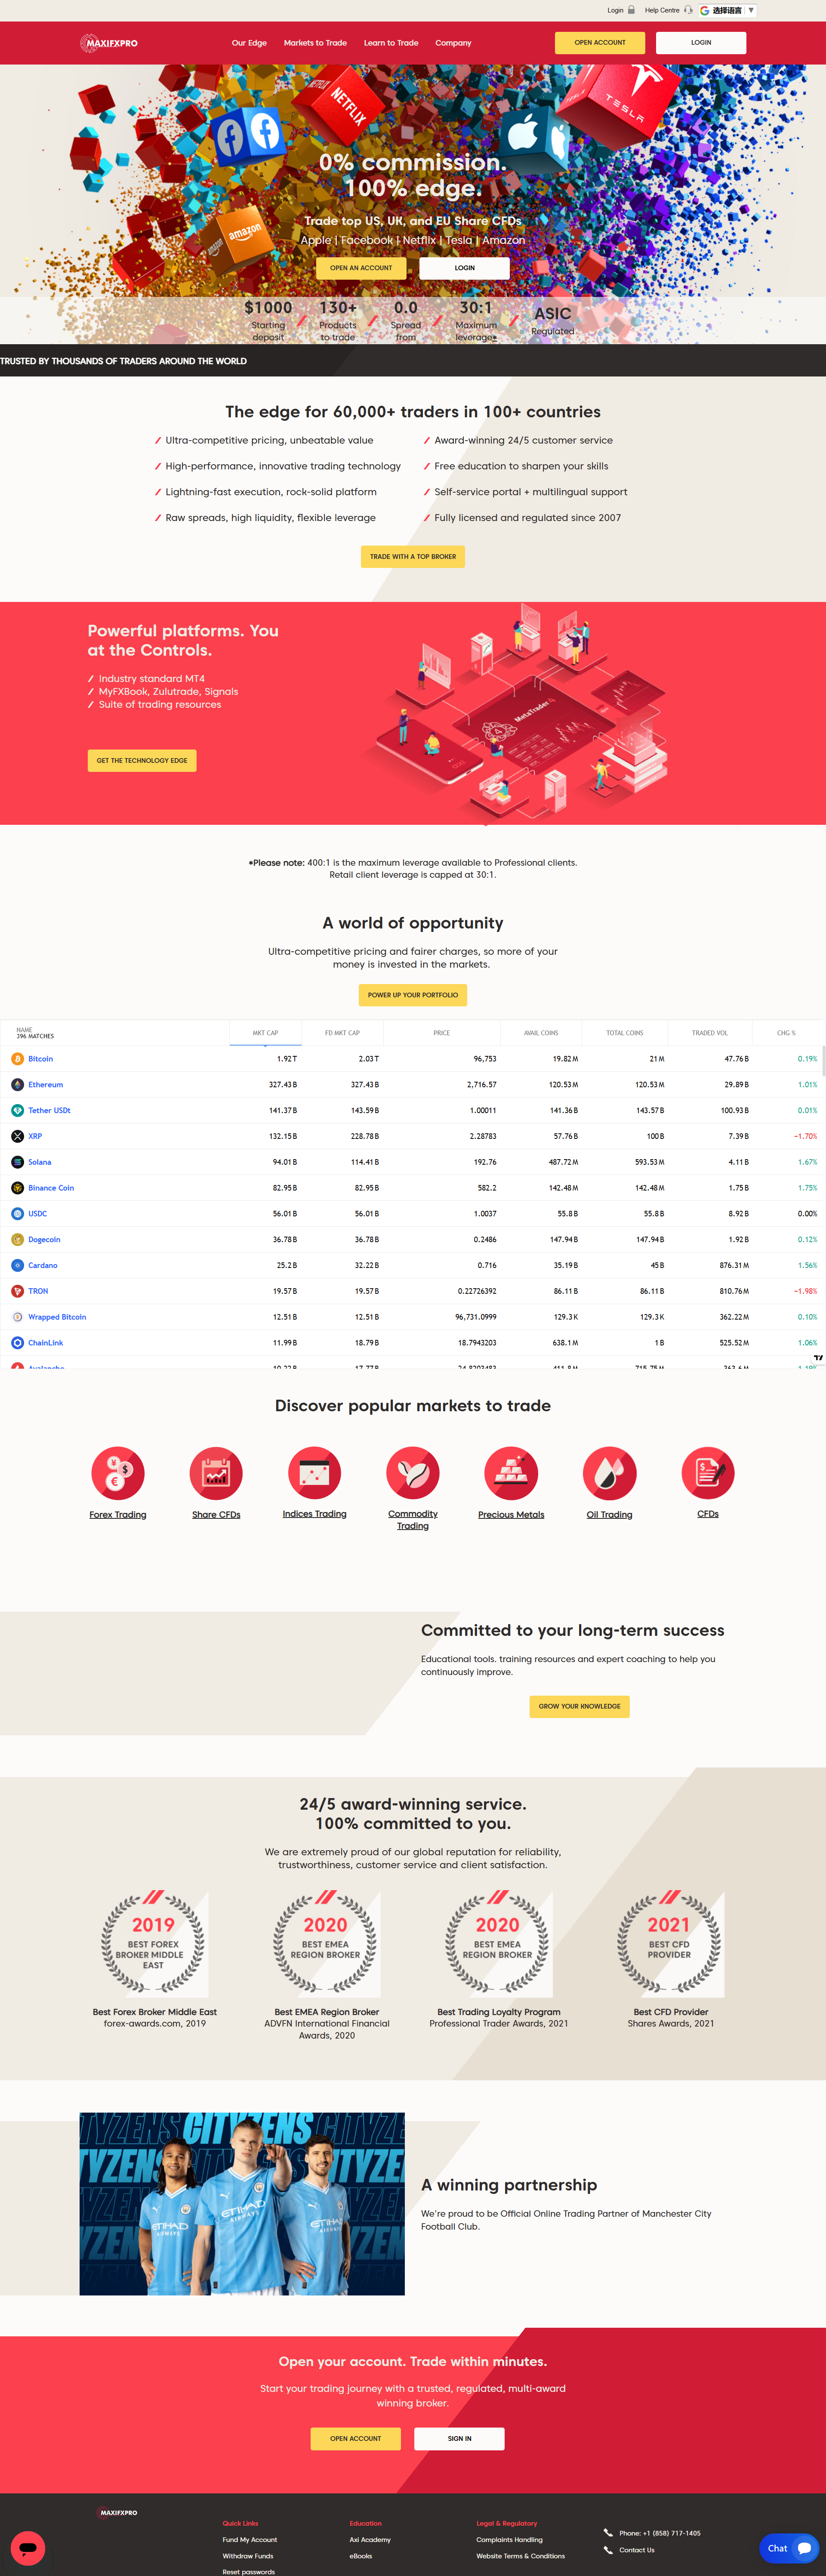Viewport: 826px width, 2576px height.
Task: Click phone icon next to phone number
Action: click(608, 2533)
